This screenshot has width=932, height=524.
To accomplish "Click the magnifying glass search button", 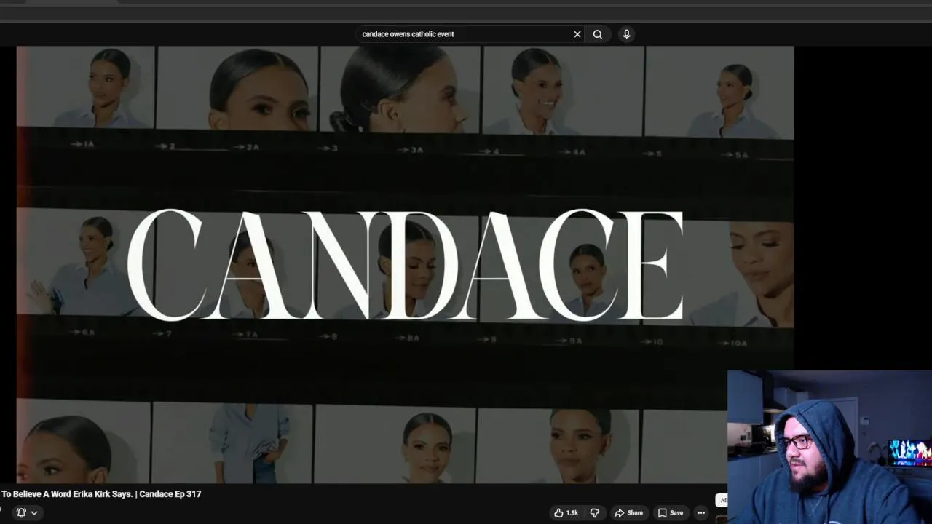I will (598, 34).
